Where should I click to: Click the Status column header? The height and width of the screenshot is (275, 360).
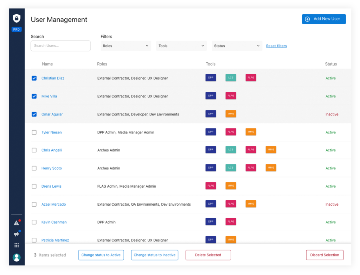pyautogui.click(x=330, y=64)
